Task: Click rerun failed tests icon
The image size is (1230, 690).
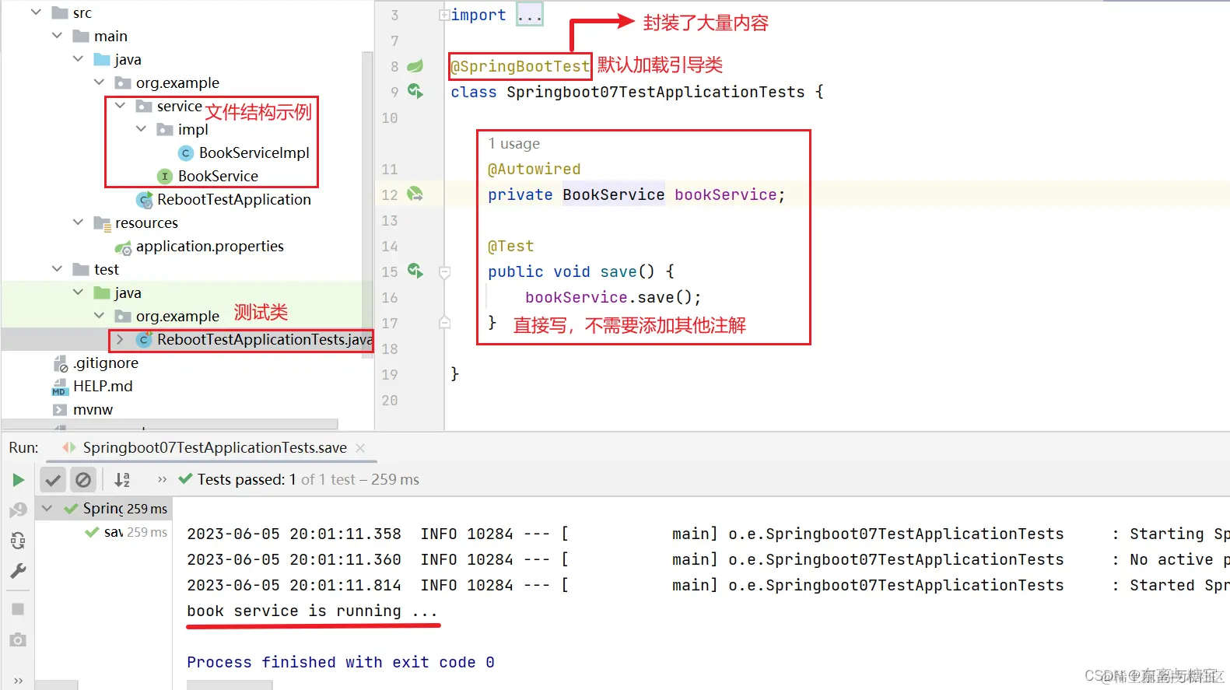Action: [18, 510]
